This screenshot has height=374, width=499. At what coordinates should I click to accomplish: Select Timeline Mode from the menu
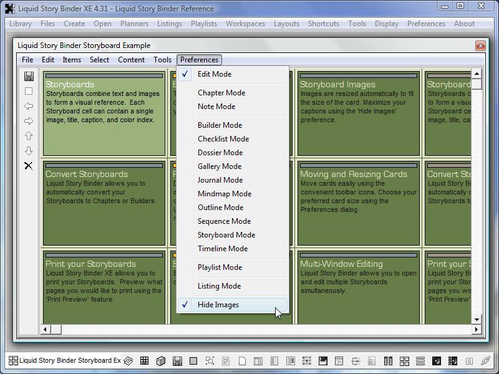(222, 249)
